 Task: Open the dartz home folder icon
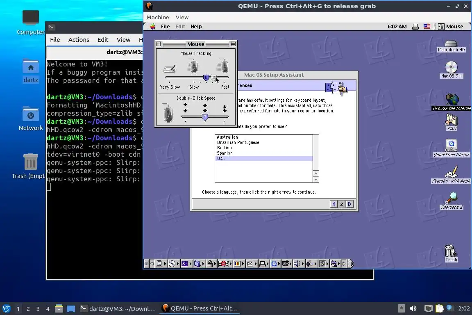[31, 71]
